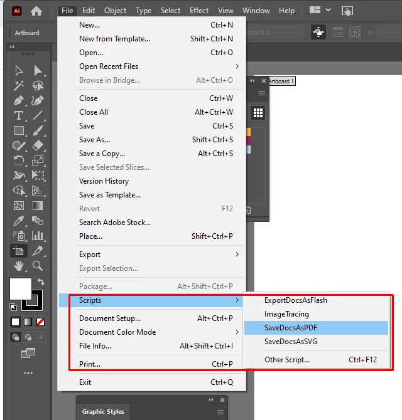Screen dimensions: 402x420
Task: Select the Lasso tool
Action: 38,86
